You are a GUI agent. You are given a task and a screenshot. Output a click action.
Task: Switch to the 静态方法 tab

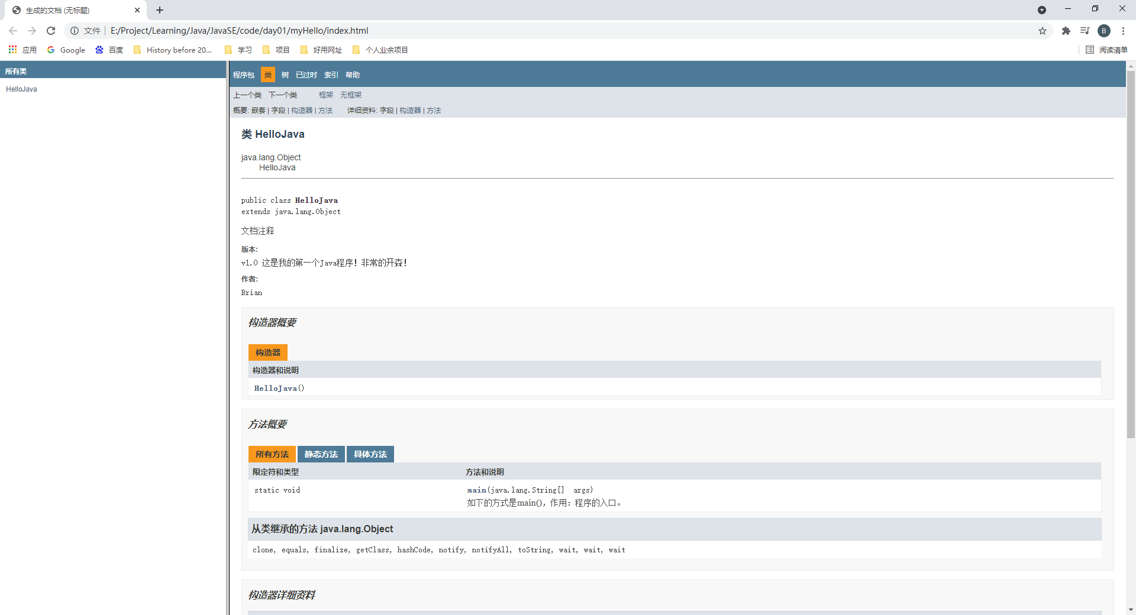point(321,454)
